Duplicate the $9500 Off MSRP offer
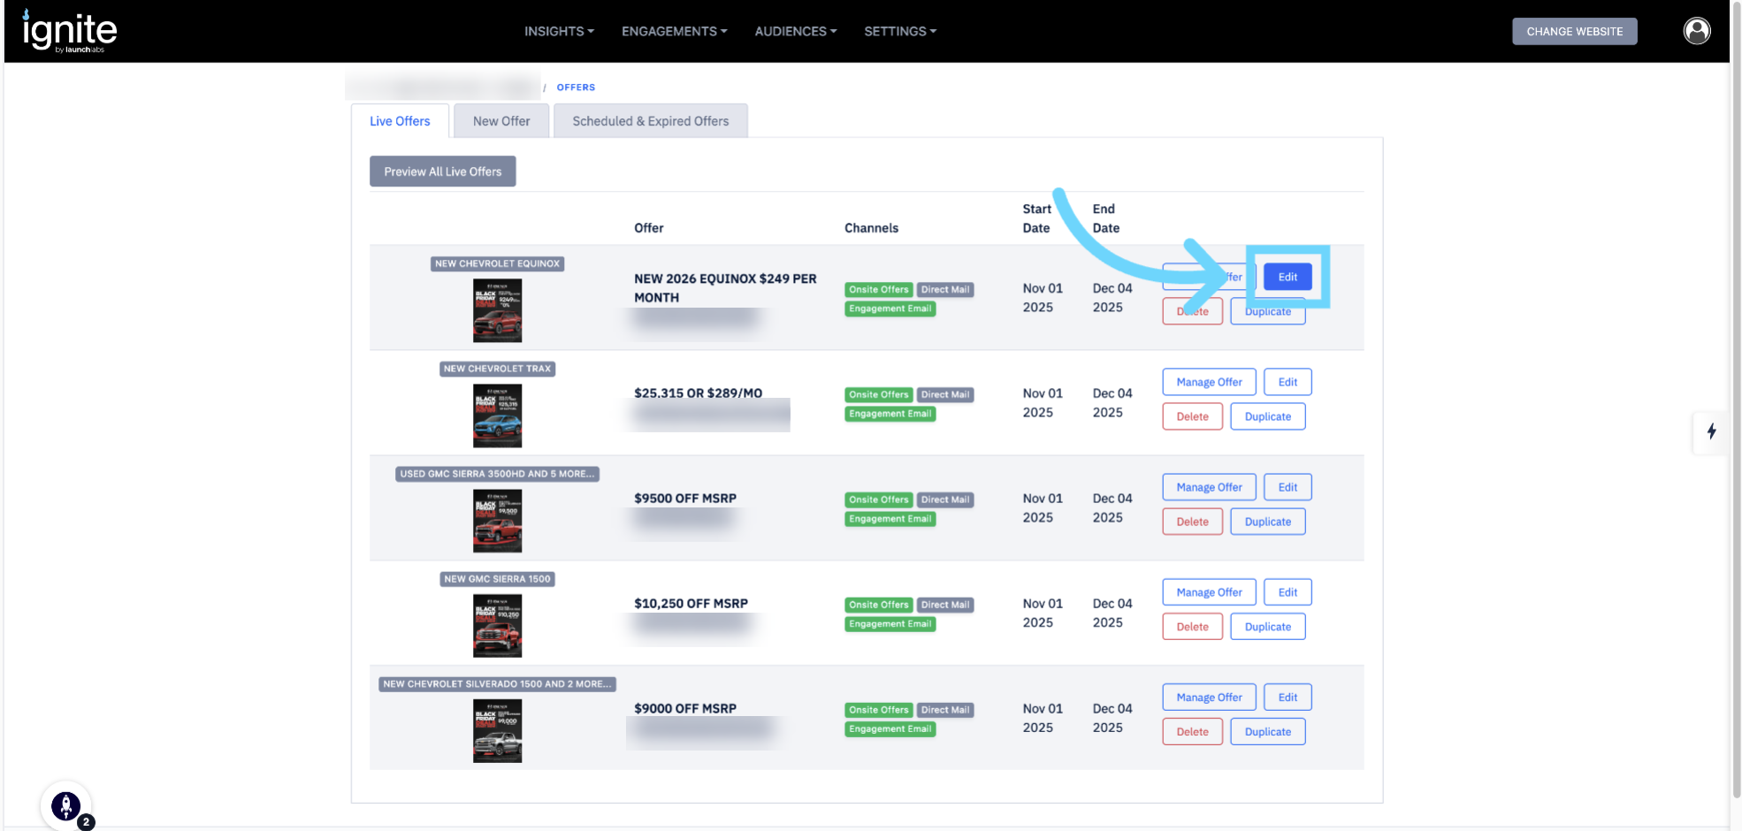Viewport: 1742px width, 831px height. click(1267, 522)
